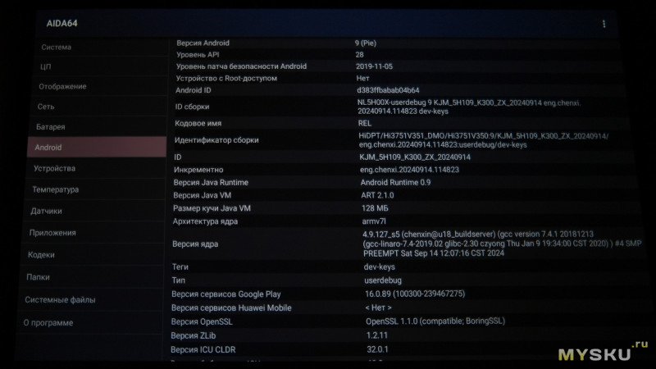Select the Тип label
656x369 pixels.
[178, 280]
